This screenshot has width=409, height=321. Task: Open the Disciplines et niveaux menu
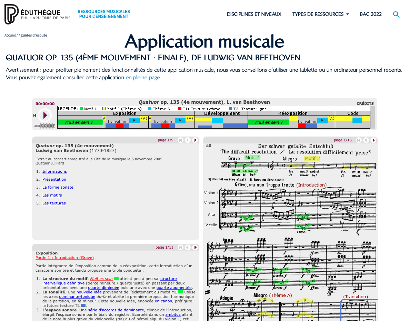click(254, 14)
